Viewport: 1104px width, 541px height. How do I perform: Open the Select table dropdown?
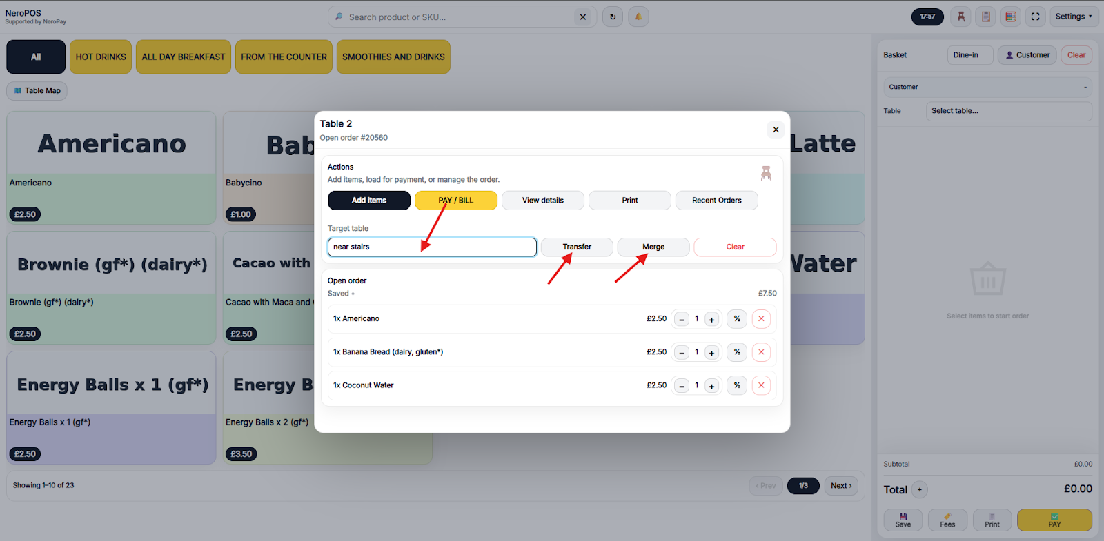pos(1008,111)
